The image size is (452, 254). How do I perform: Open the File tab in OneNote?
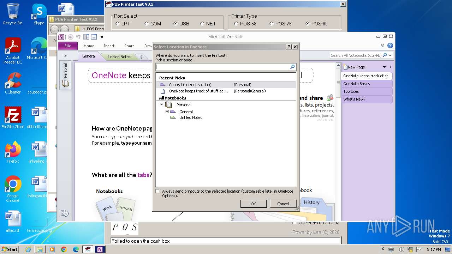(68, 46)
